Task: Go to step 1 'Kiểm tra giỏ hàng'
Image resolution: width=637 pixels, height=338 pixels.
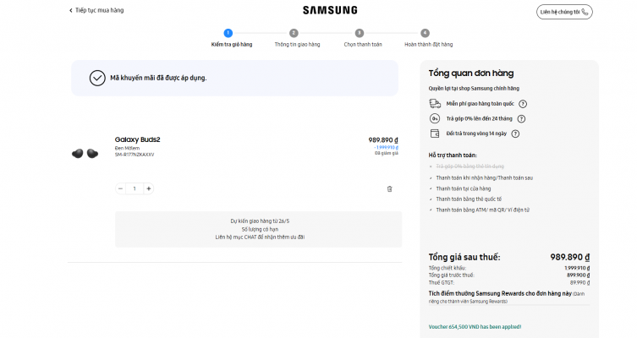Action: click(x=228, y=33)
